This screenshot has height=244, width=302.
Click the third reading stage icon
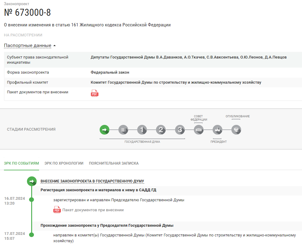coord(180,130)
